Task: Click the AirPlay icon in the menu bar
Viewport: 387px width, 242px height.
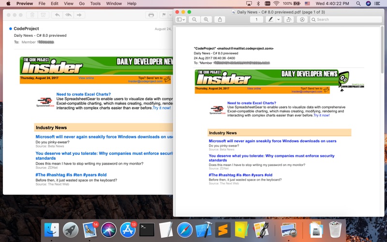Action: pyautogui.click(x=249, y=3)
